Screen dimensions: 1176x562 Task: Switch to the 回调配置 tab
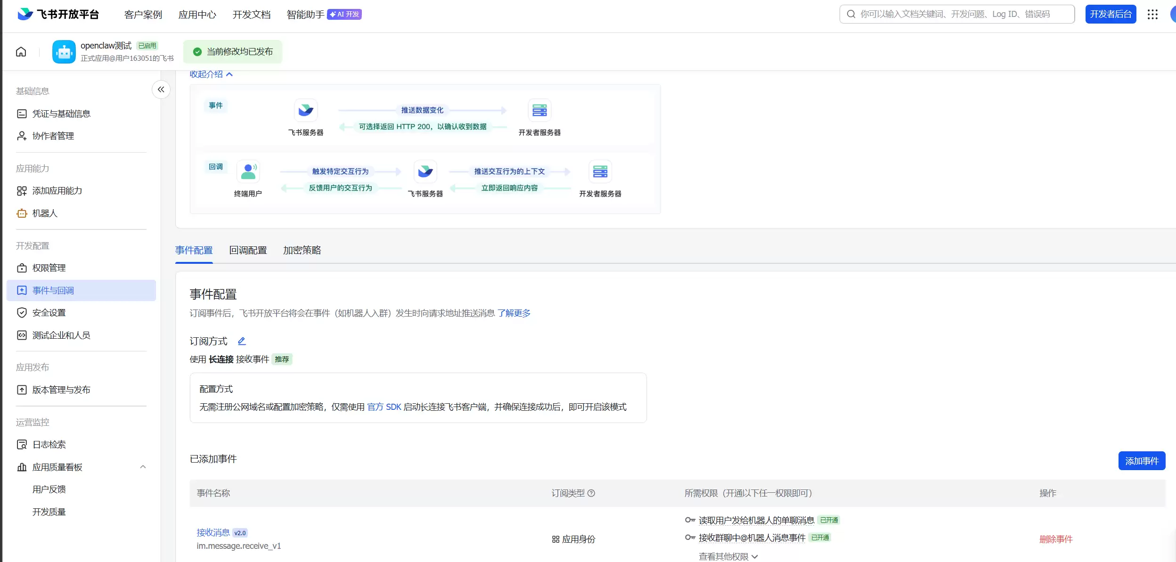tap(248, 250)
